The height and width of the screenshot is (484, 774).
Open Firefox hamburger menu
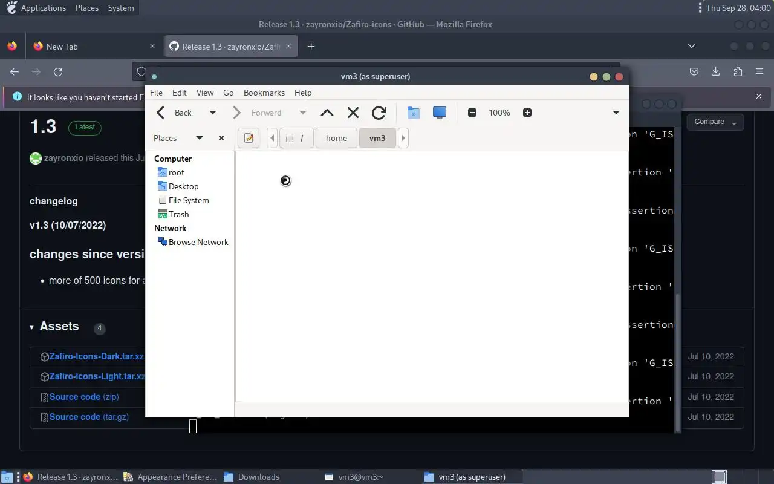[759, 71]
